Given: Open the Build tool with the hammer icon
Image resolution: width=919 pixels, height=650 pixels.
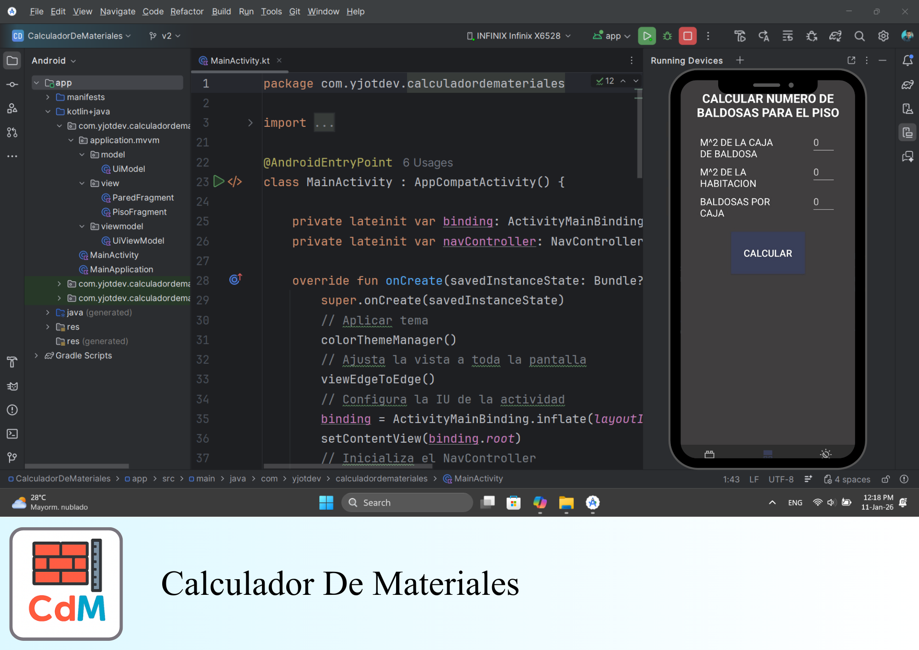Looking at the screenshot, I should [12, 362].
